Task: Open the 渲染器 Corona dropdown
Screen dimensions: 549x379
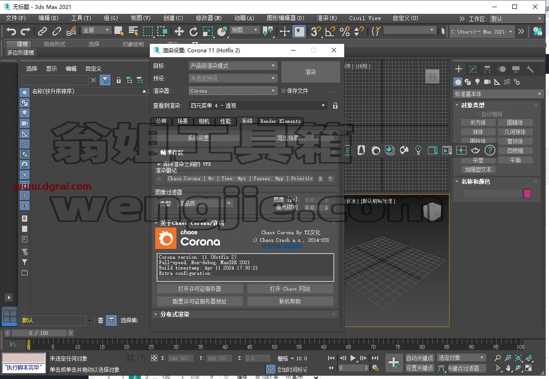Action: 233,91
